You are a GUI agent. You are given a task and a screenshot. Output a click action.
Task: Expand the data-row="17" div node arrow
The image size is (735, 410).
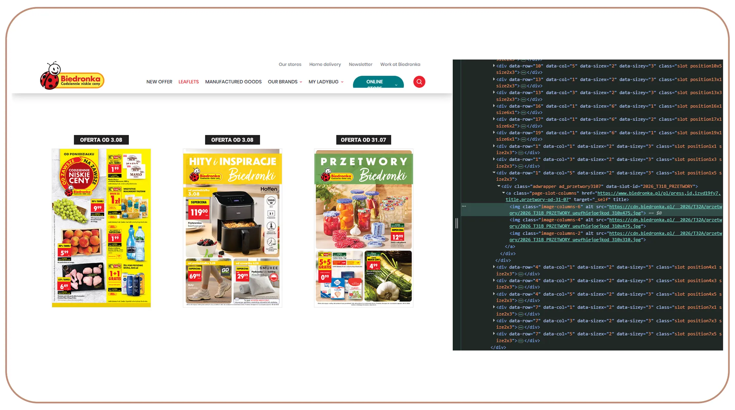click(494, 119)
